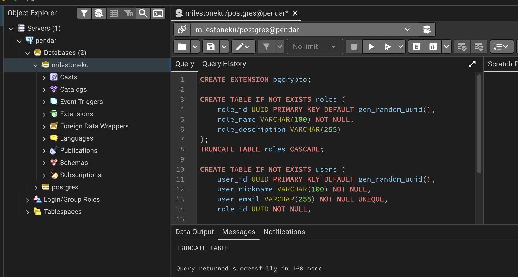518x277 pixels.
Task: Open the filter options dropdown arrow
Action: [280, 47]
